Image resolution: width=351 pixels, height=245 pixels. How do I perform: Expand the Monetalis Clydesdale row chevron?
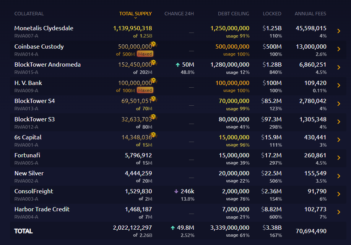tap(339, 31)
